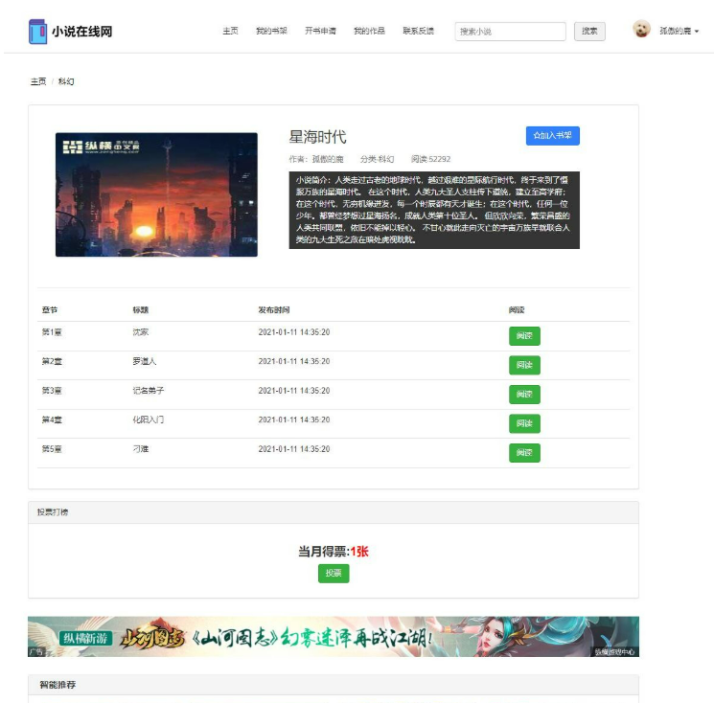Open 我的书架 in the navigation bar

[271, 31]
